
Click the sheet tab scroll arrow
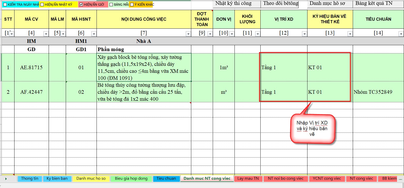6,179
